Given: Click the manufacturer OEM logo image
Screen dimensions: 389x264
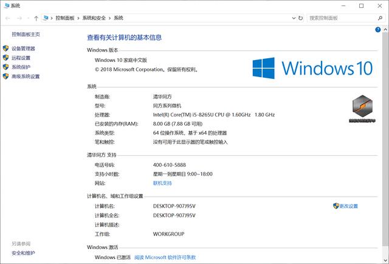Looking at the screenshot, I should tap(362, 109).
